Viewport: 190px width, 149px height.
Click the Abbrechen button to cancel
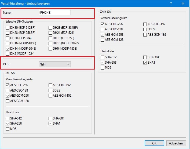176,143
